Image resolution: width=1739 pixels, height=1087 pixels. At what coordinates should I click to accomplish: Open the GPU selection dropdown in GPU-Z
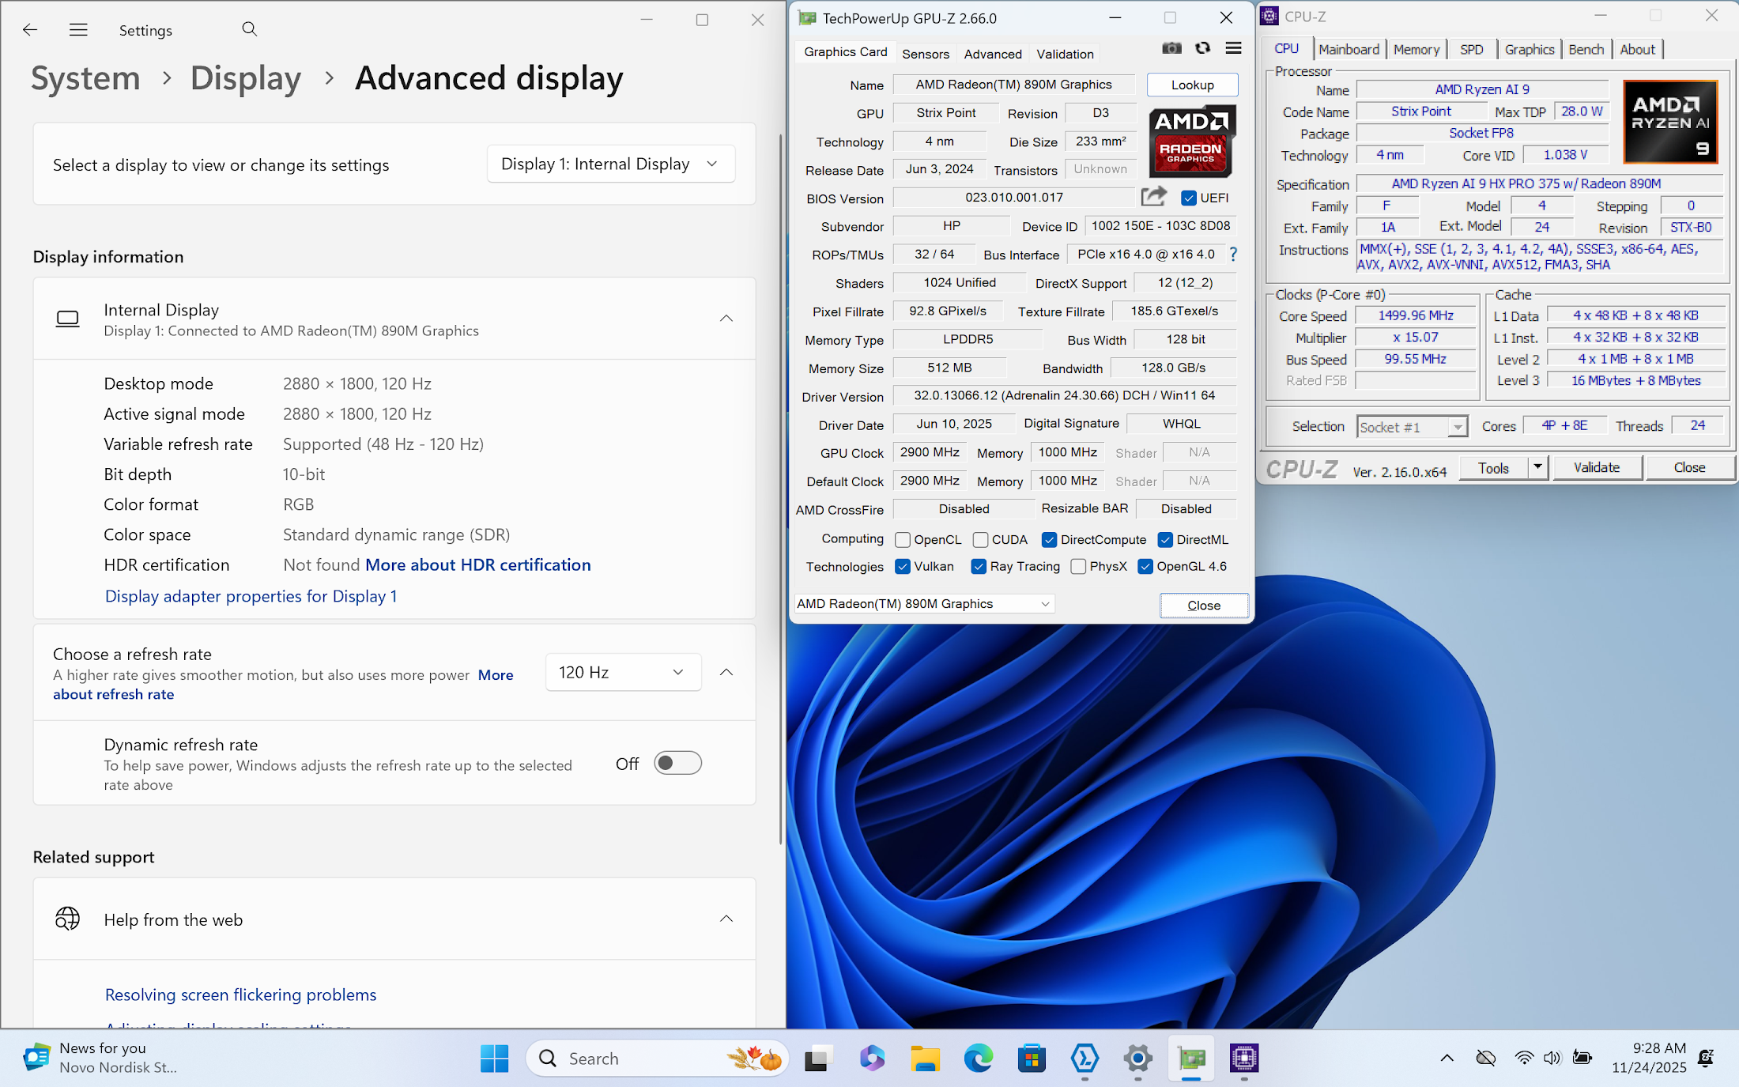click(x=923, y=604)
